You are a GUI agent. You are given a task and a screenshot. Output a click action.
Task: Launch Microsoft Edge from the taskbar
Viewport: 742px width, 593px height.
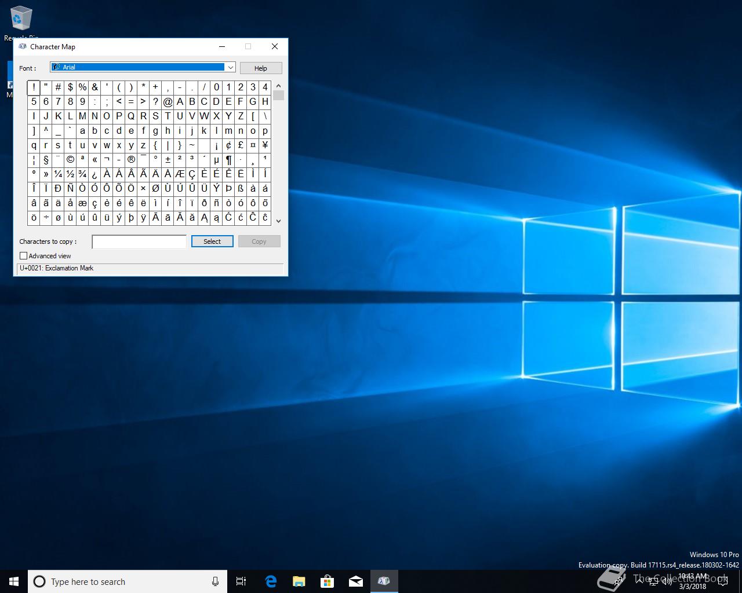[271, 581]
